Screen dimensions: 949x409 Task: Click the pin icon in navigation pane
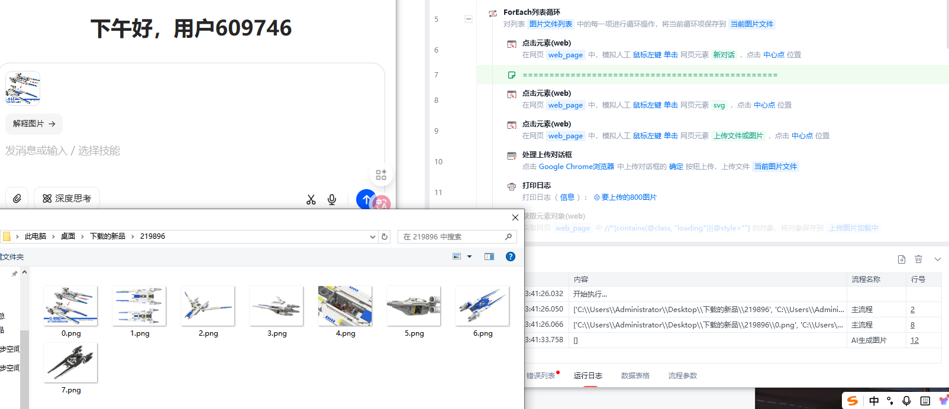pyautogui.click(x=14, y=274)
